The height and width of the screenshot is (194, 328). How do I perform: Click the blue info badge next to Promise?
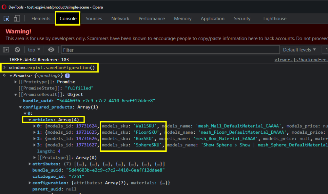(x=67, y=75)
